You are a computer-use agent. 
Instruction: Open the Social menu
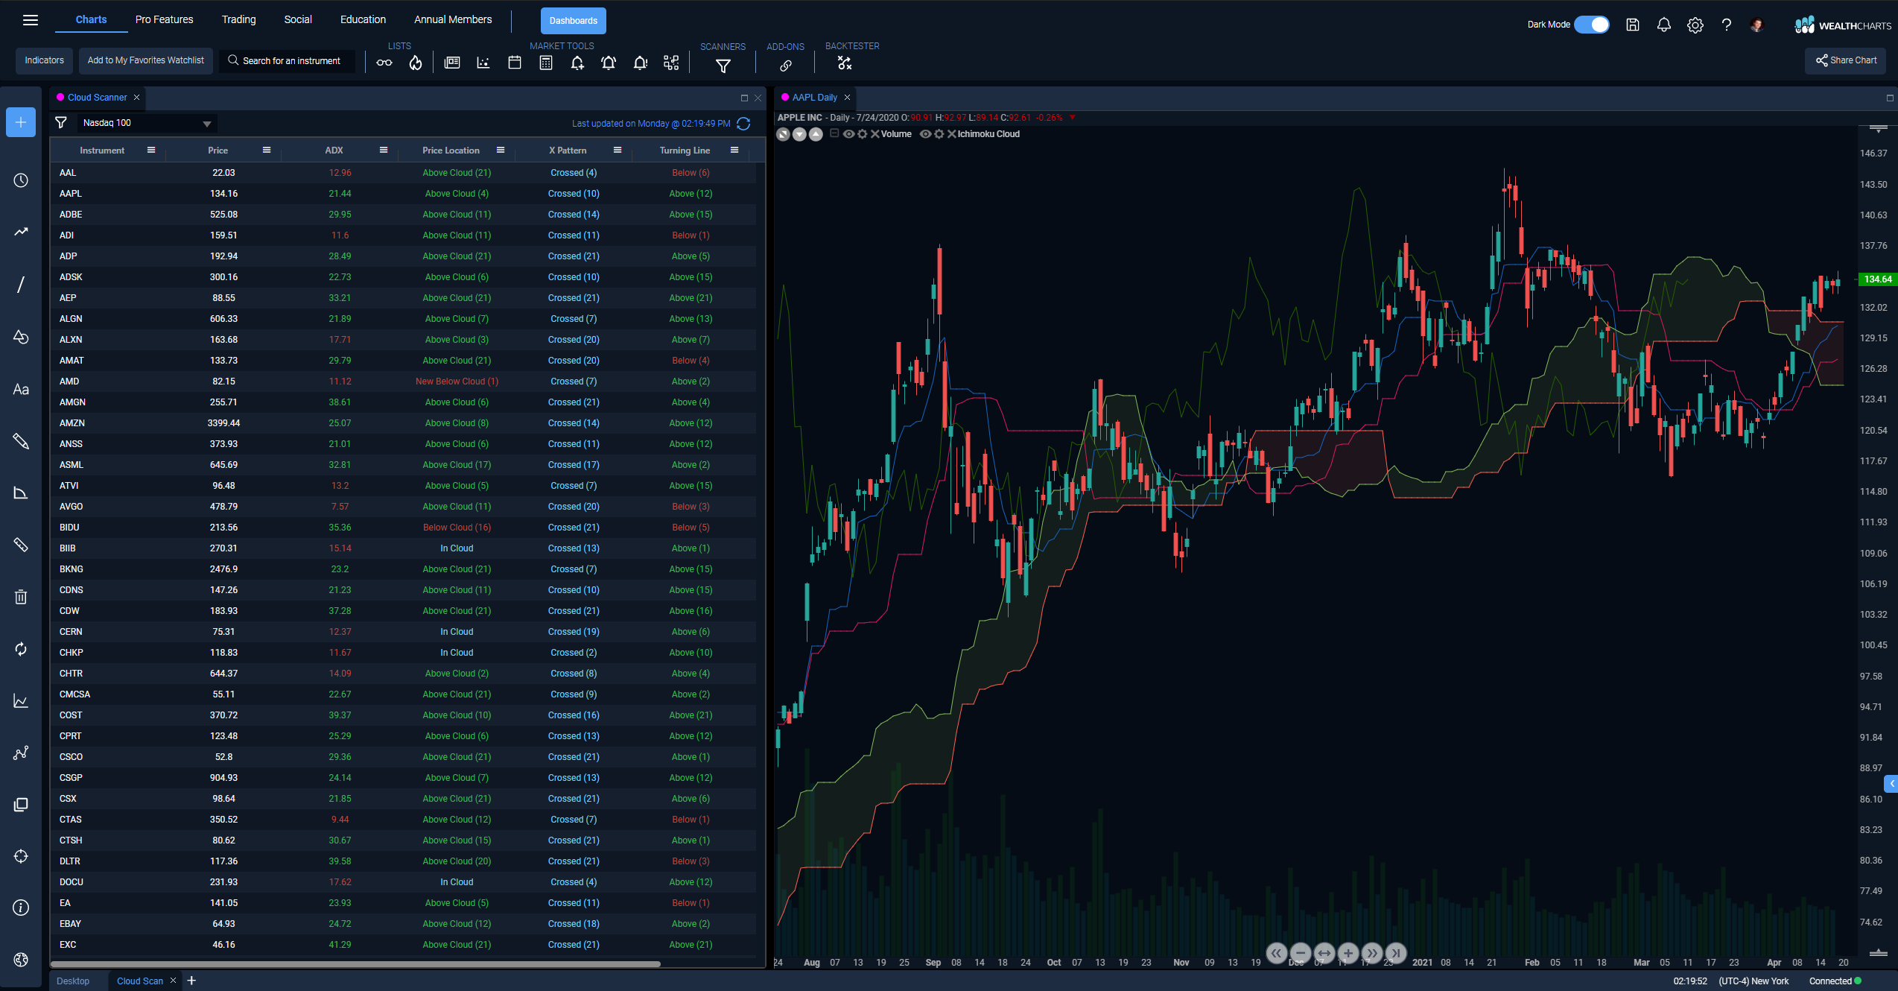[298, 19]
